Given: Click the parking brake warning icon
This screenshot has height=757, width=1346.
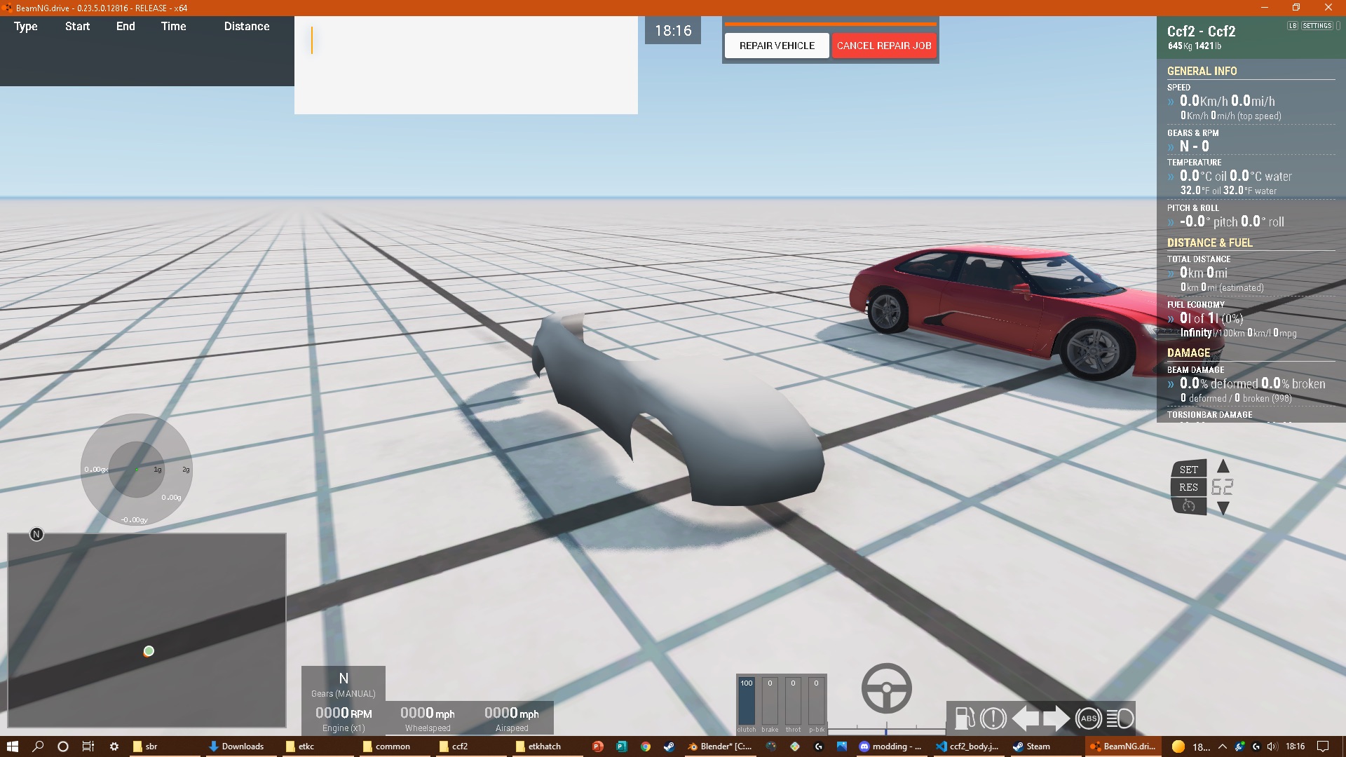Looking at the screenshot, I should tap(993, 718).
